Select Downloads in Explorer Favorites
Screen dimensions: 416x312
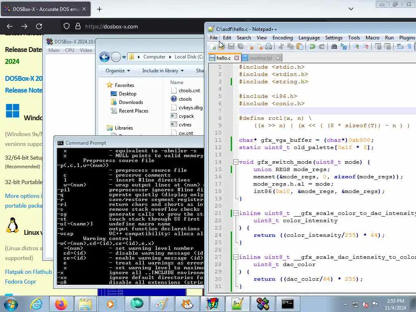coord(131,102)
